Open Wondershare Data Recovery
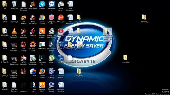Screen dimensions: 170x95 pos(52,31)
